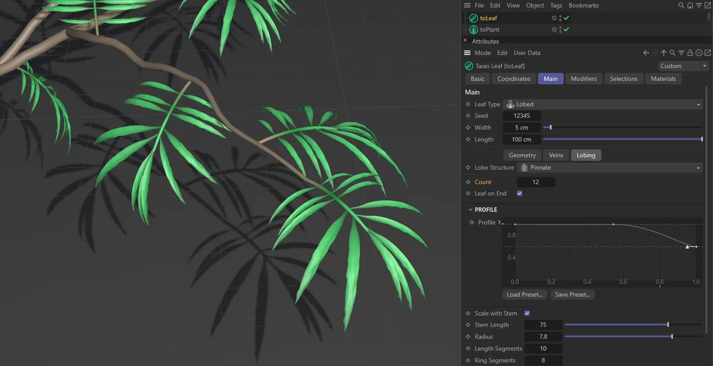The height and width of the screenshot is (366, 713).
Task: Collapse the PROFILE section
Action: (x=470, y=210)
